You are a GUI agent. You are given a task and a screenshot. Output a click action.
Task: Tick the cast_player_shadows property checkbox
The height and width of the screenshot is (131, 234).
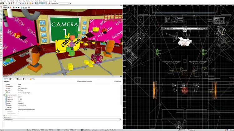pyautogui.click(x=4, y=95)
